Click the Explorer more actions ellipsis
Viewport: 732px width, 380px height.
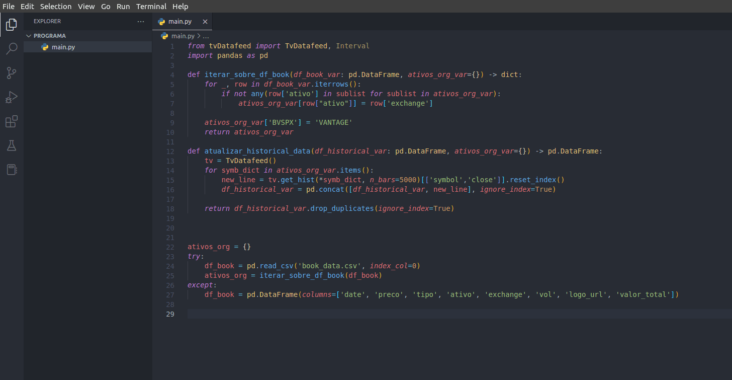(x=141, y=22)
